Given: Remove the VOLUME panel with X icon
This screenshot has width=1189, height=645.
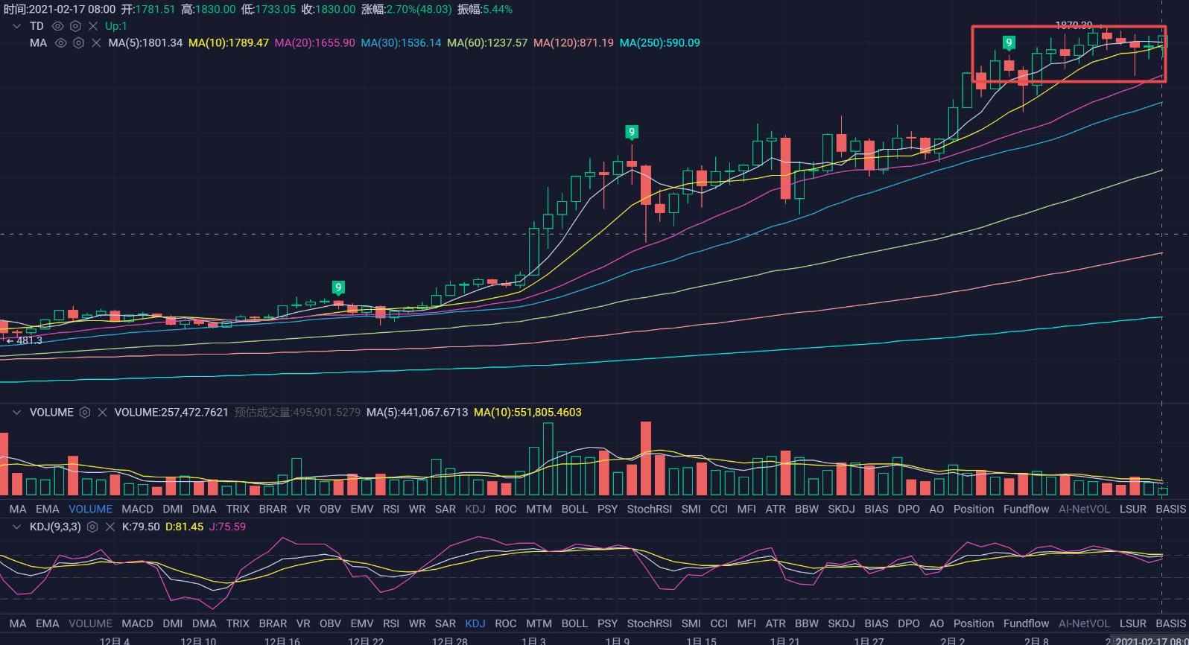Looking at the screenshot, I should (x=103, y=413).
